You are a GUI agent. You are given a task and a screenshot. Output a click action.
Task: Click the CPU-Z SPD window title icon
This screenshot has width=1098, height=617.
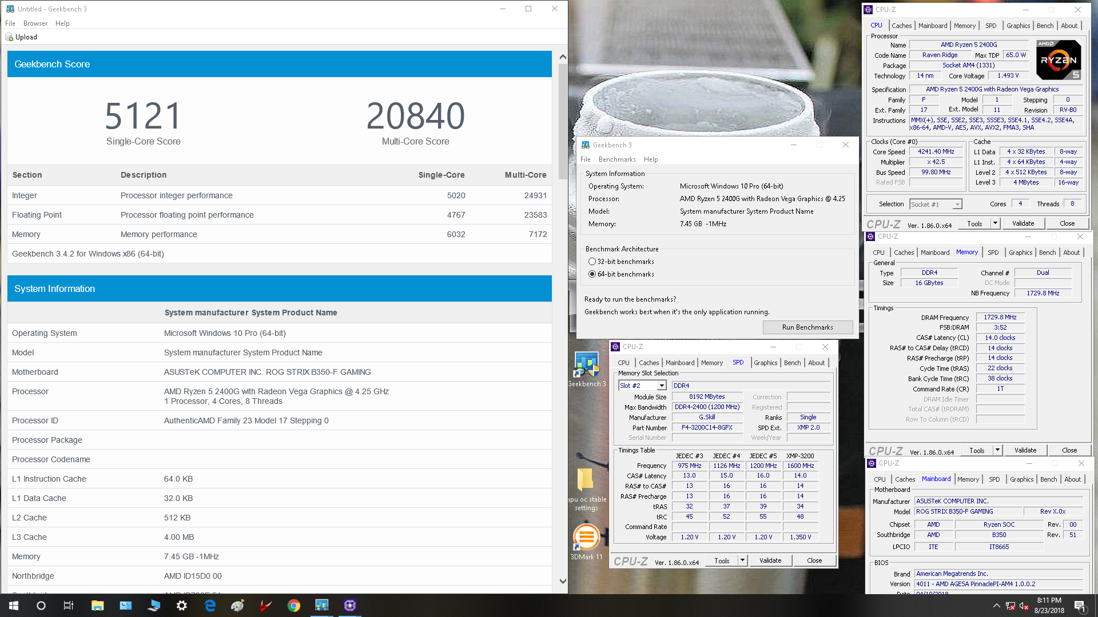(x=615, y=347)
